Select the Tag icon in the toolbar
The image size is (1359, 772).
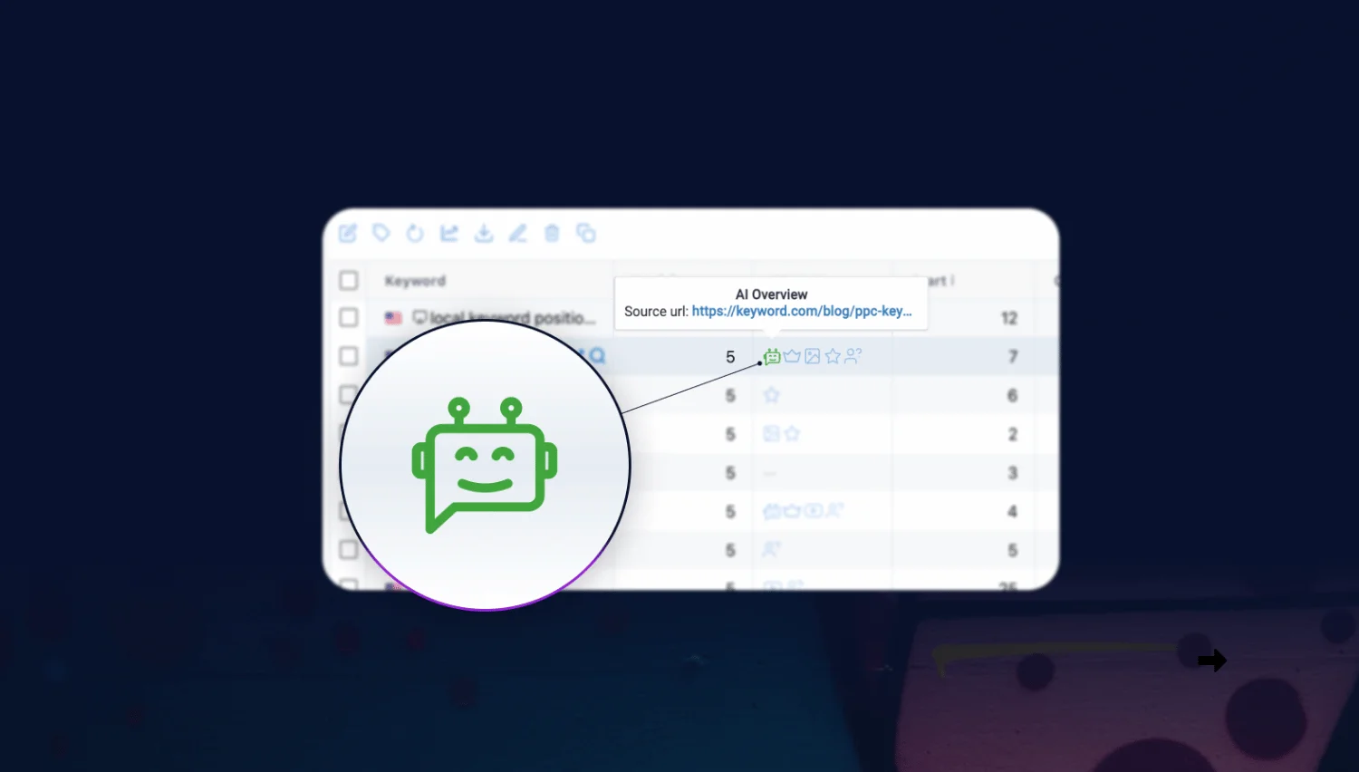click(x=381, y=233)
